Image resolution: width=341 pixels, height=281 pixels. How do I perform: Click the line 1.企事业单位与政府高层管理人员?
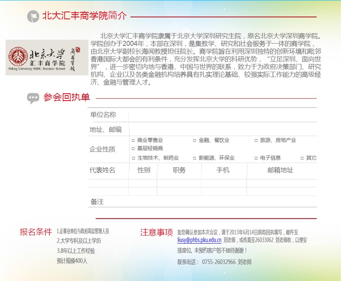coord(83,231)
